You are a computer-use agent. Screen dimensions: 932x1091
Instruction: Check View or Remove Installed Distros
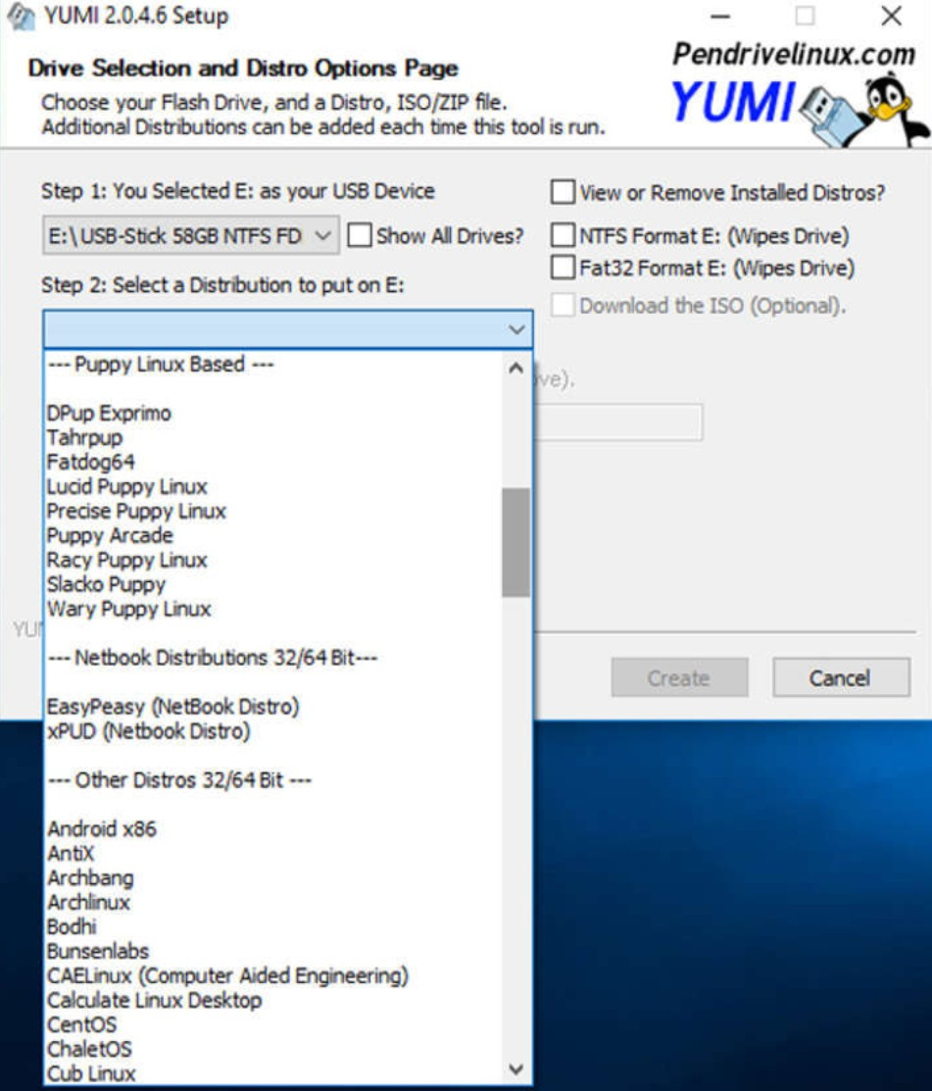[x=563, y=192]
